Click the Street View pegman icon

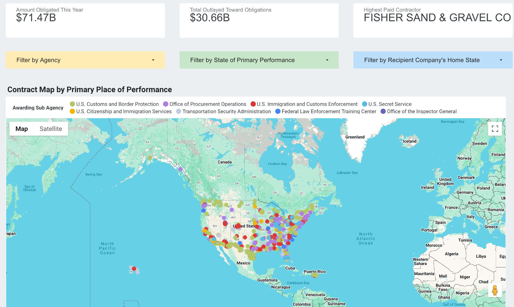[x=495, y=290]
